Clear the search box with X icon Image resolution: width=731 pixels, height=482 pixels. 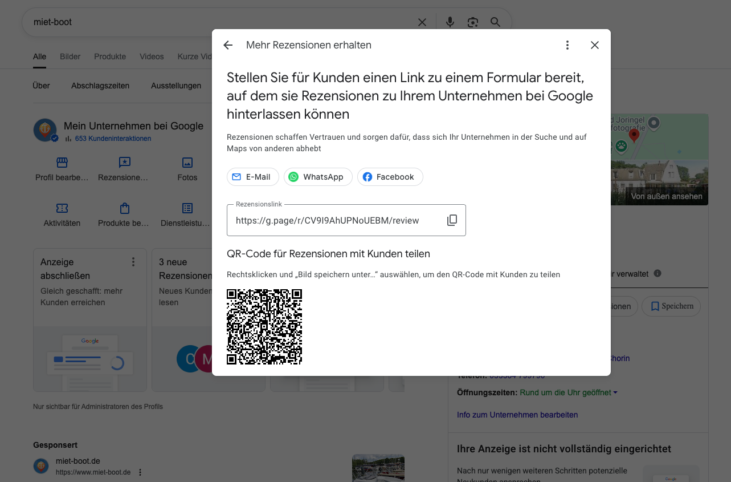(x=422, y=22)
